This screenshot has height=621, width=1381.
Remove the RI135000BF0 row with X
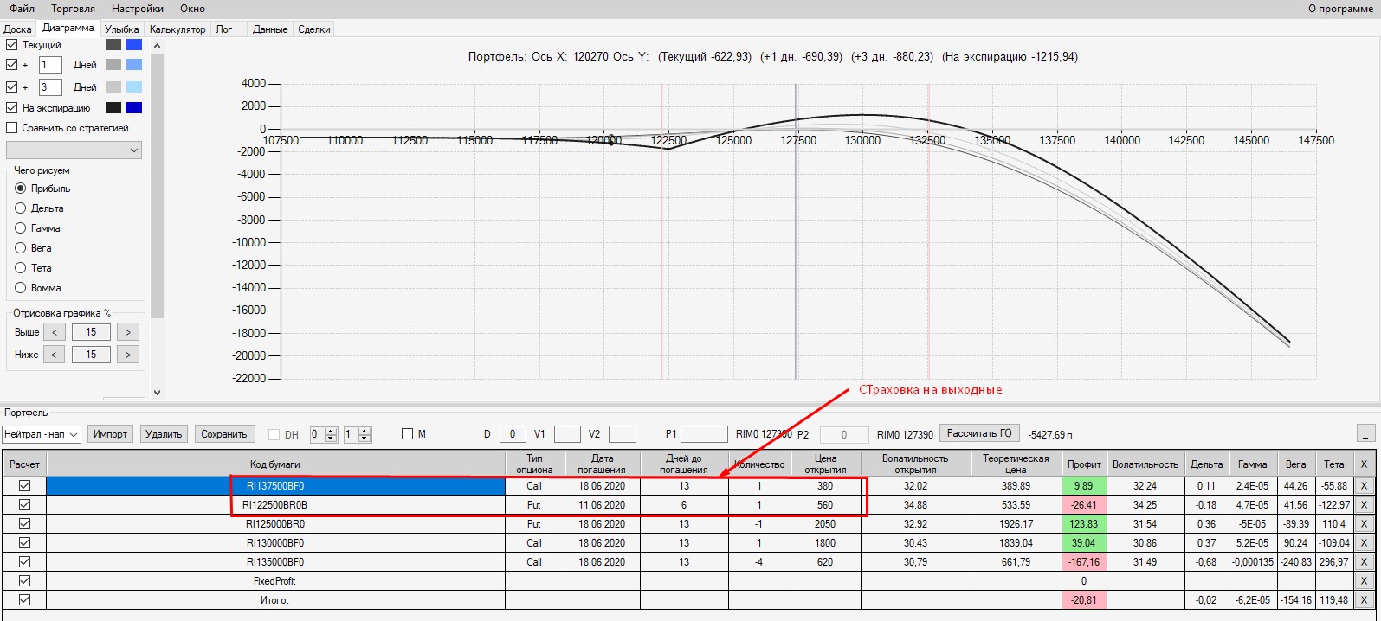pos(1365,562)
